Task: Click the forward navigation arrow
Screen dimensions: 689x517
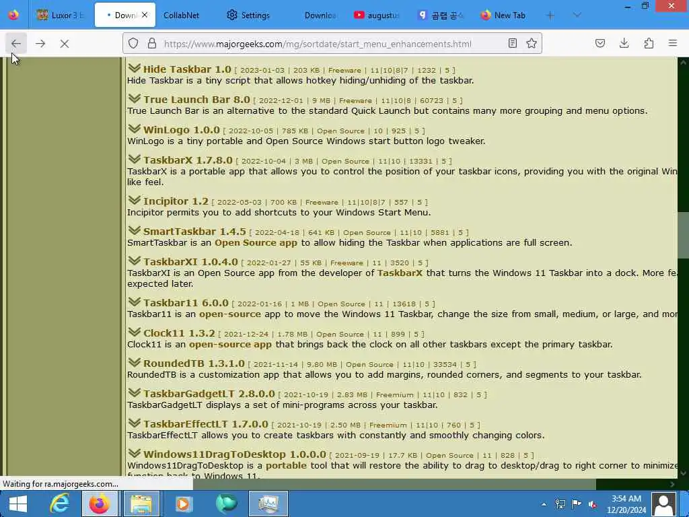Action: click(40, 44)
